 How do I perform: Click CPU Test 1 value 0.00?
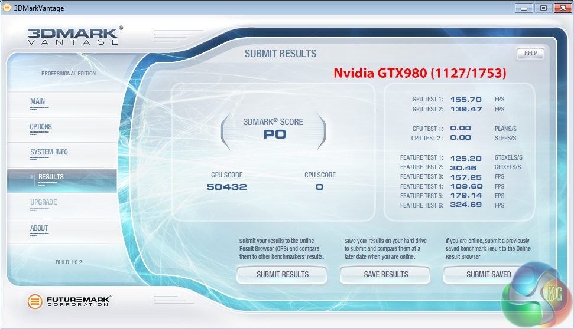[x=461, y=128]
